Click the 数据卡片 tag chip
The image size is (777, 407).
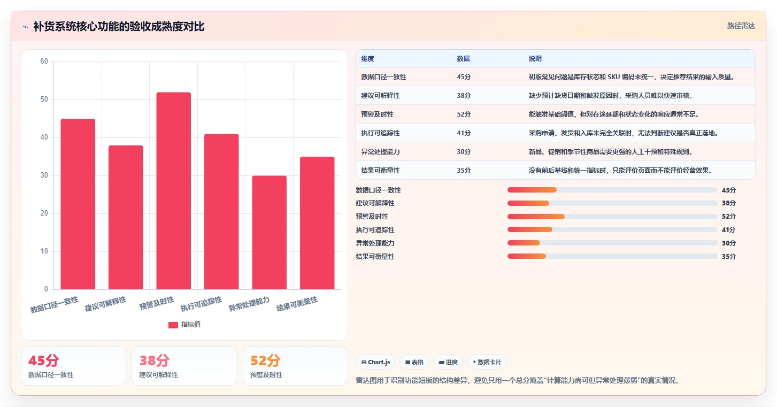pos(487,362)
